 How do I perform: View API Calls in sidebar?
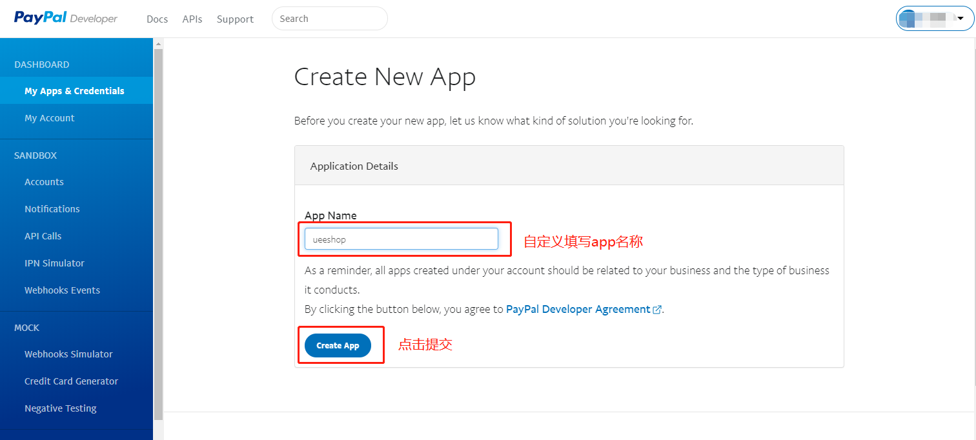43,236
